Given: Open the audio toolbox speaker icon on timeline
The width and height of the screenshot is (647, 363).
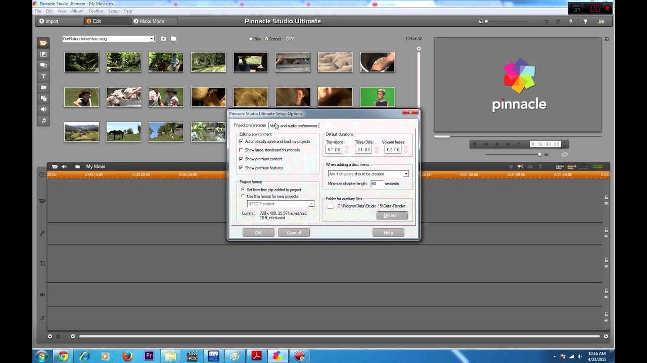Looking at the screenshot, I should 64,166.
